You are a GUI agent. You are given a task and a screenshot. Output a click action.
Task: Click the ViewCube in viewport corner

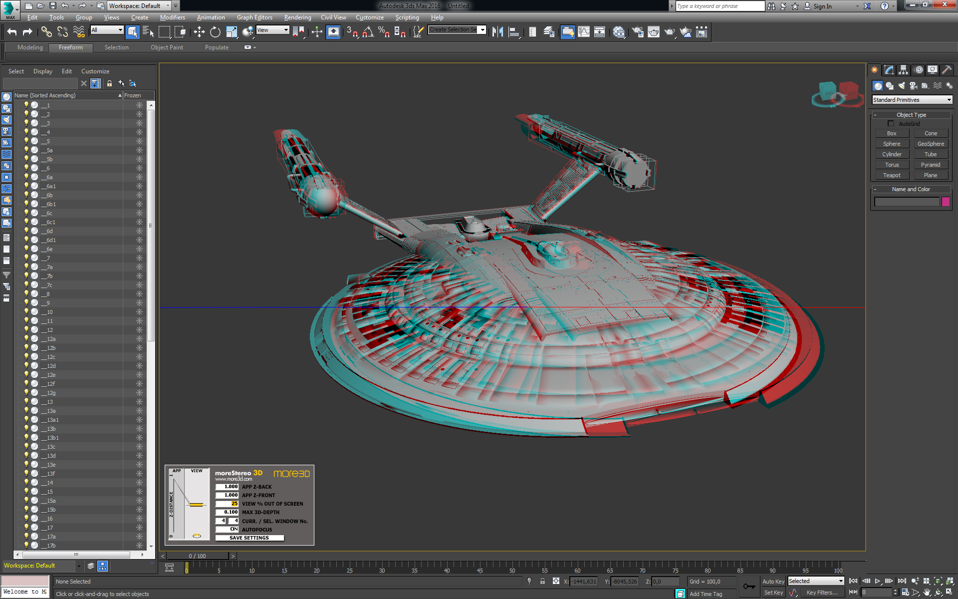pyautogui.click(x=838, y=94)
